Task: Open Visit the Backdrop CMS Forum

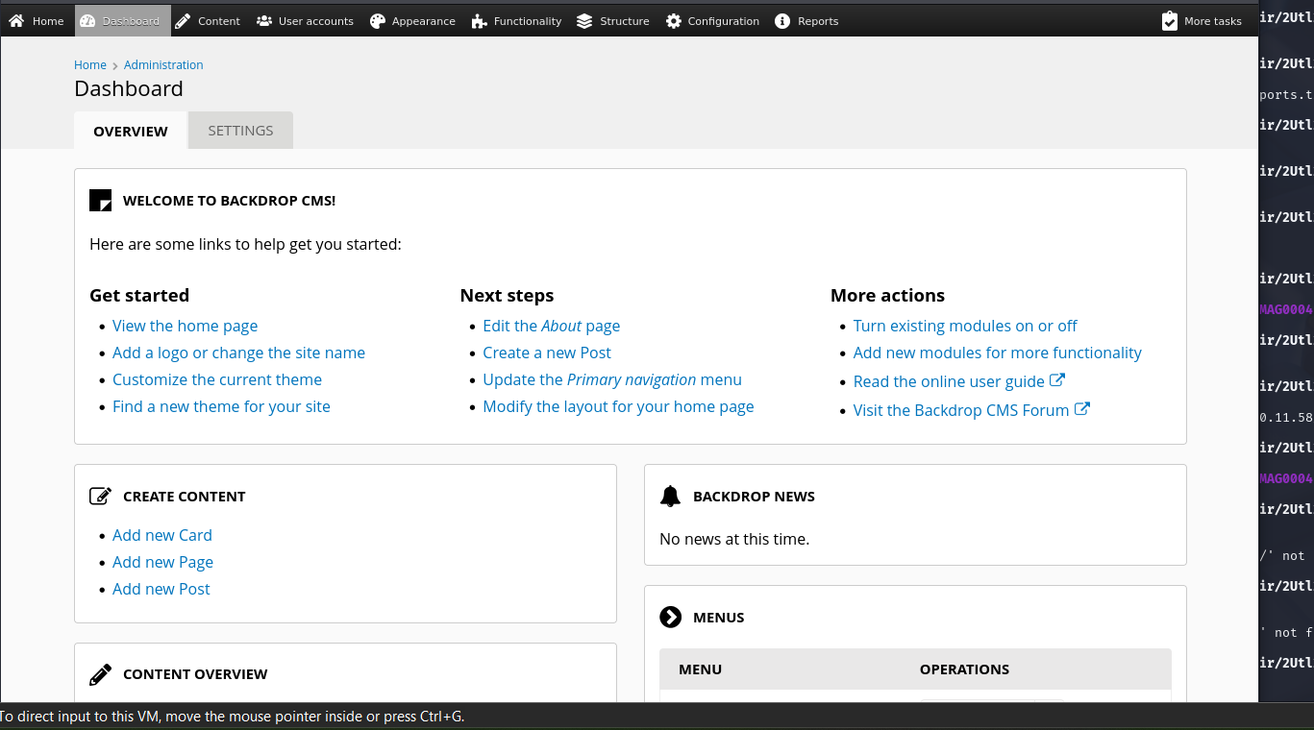Action: 961,410
